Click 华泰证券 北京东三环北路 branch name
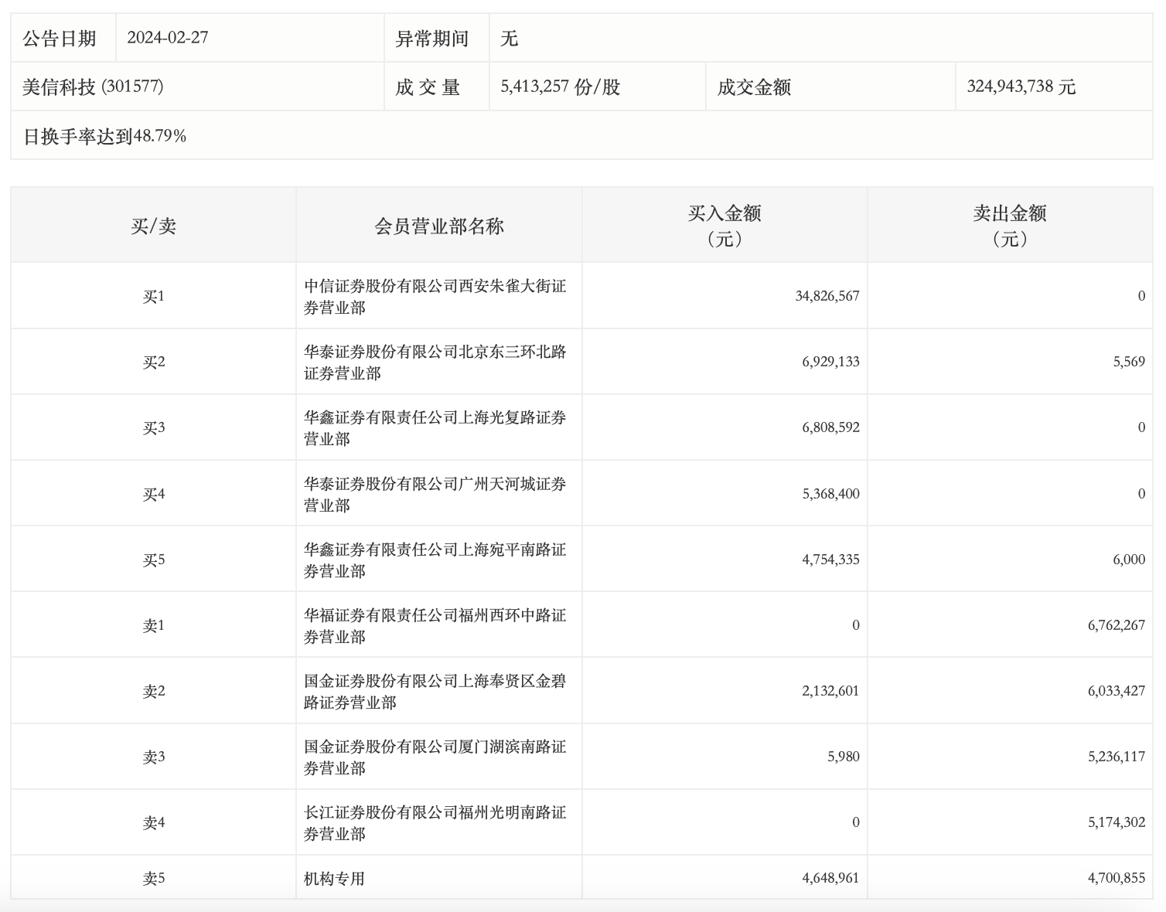 435,362
